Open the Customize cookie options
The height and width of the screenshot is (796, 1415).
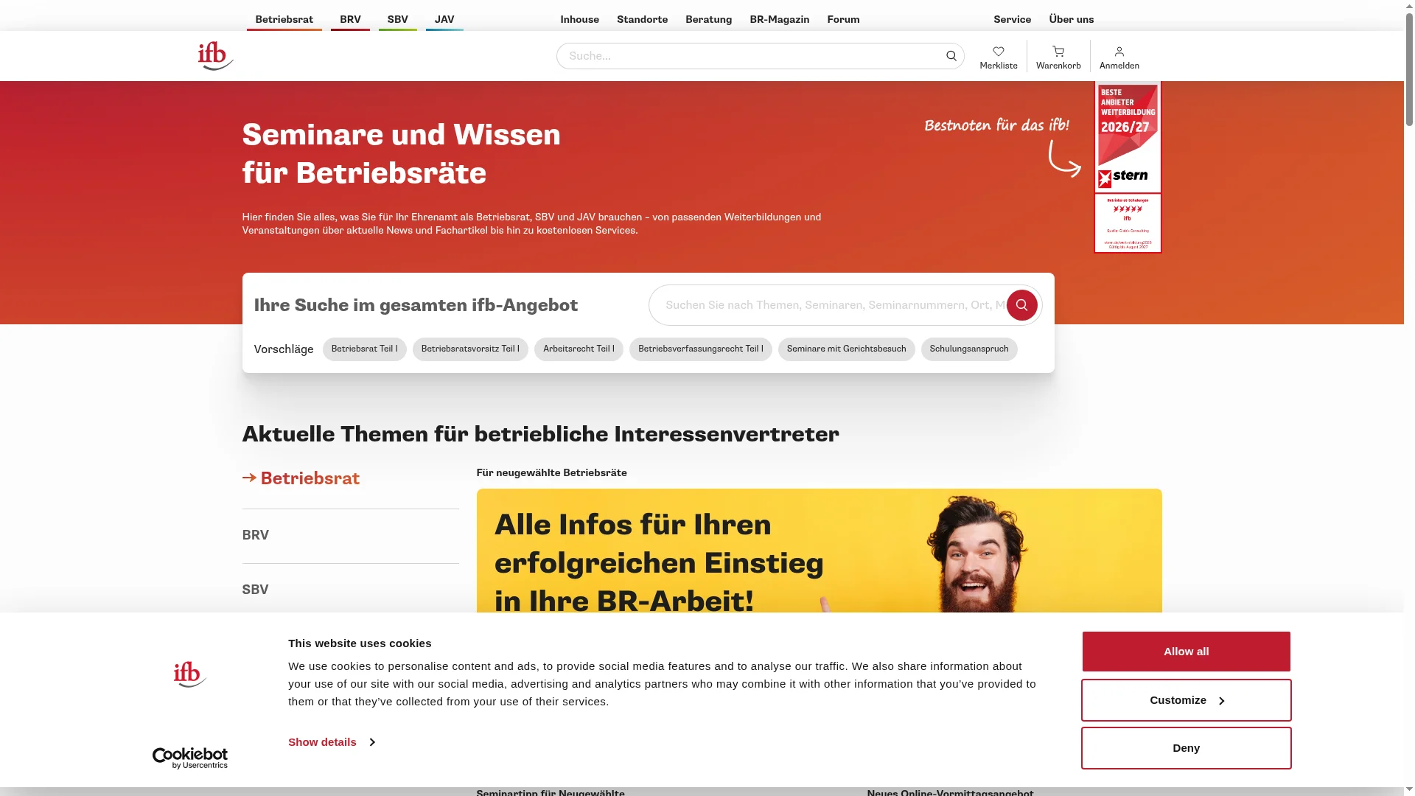[x=1186, y=700]
